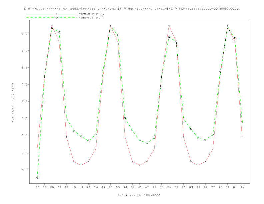The width and height of the screenshot is (264, 204).
Task: Click x-axis tick label 60
Action: 184,187
